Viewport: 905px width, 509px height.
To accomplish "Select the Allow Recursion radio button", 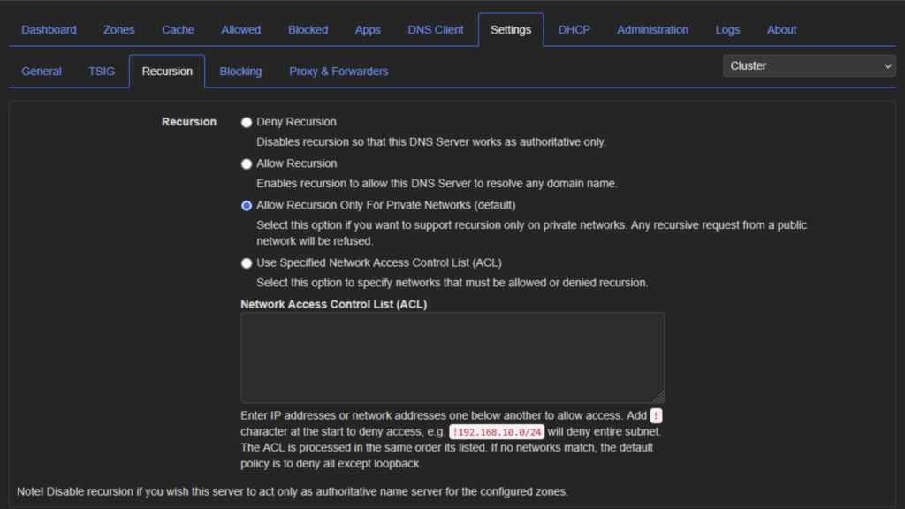I will tap(247, 163).
